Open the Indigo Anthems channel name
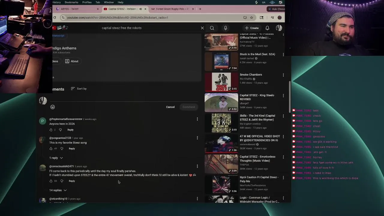Image resolution: width=384 pixels, height=216 pixels. [x=64, y=48]
